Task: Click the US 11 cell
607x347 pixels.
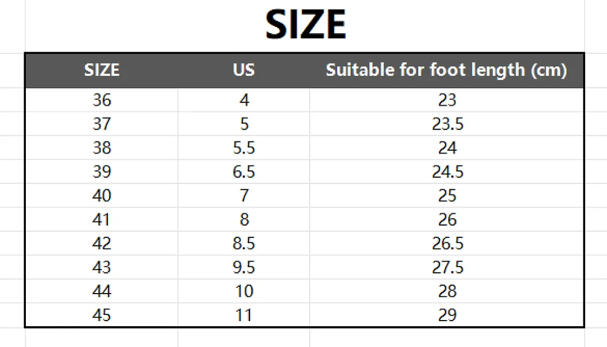Action: point(244,315)
